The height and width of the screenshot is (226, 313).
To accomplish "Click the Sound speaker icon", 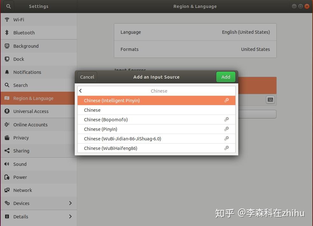I will (x=7, y=164).
